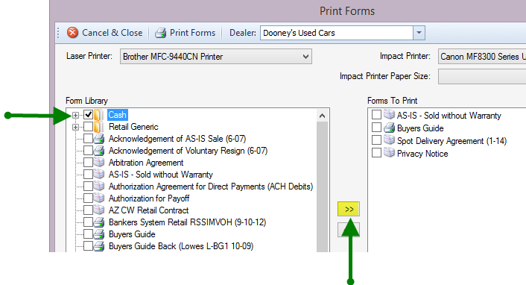Check Spot Delivery Agreement checkbox

coord(376,140)
